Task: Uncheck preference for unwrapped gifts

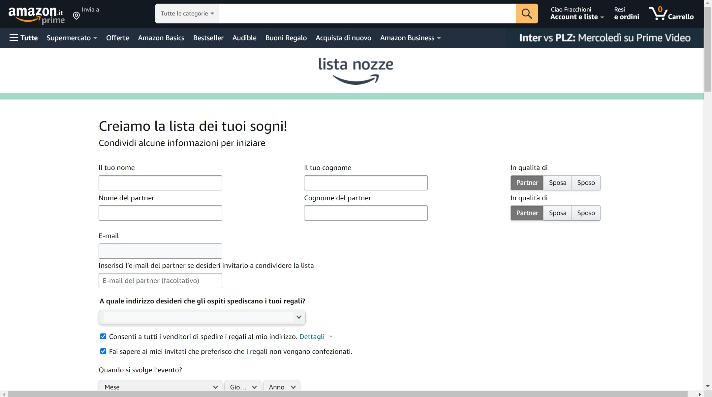Action: (x=103, y=351)
